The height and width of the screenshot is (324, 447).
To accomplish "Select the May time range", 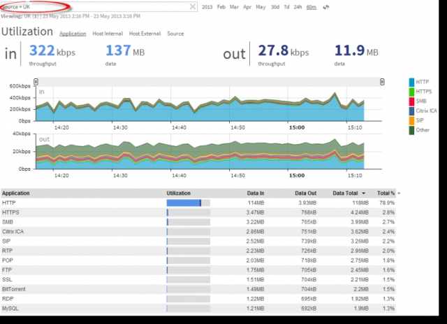I will click(261, 7).
